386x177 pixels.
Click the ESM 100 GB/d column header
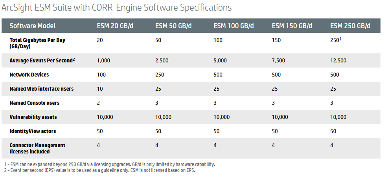pos(233,26)
